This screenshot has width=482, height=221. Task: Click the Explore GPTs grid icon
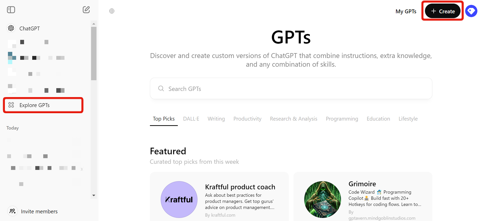coord(11,105)
